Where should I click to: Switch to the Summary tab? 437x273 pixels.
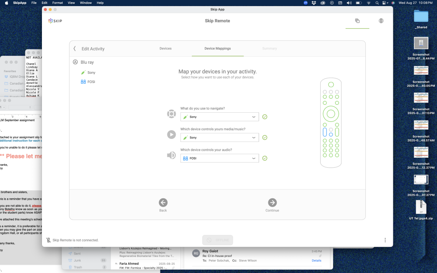click(270, 48)
